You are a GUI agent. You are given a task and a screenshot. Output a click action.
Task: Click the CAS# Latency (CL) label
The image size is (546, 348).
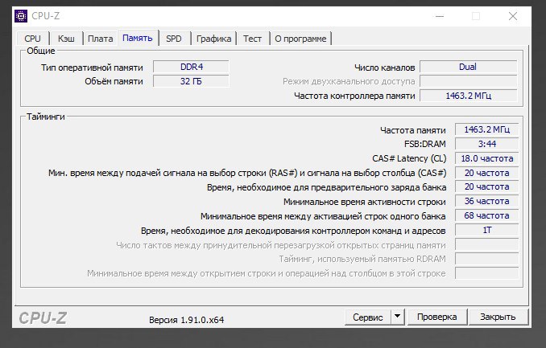point(409,158)
